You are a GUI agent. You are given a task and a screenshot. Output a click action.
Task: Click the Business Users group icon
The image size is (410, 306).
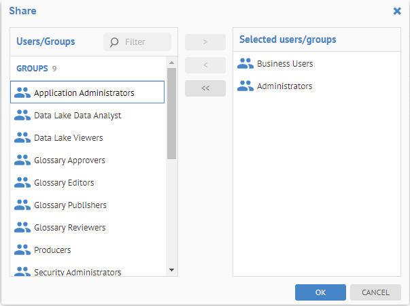[x=245, y=64]
